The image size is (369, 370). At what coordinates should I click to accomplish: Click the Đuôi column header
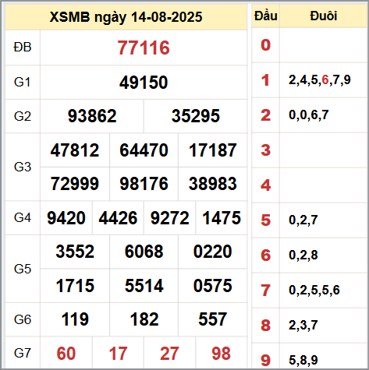324,16
